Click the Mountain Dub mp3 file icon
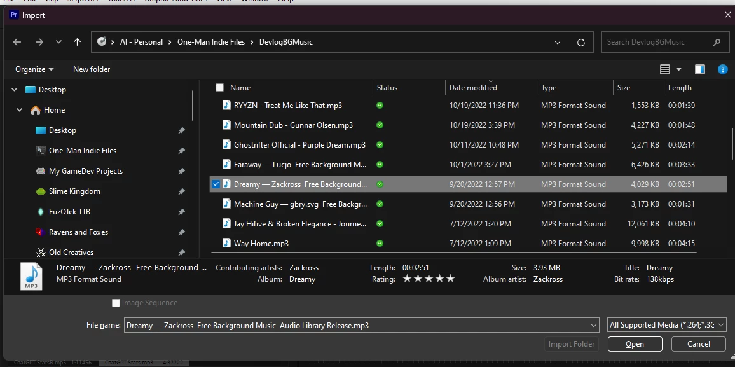 click(226, 125)
